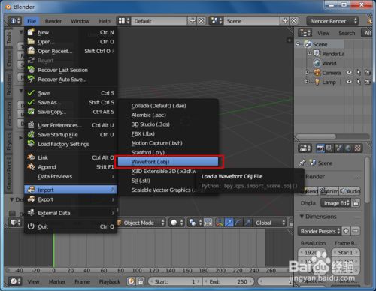Select the Render Layers properties tab icon
The height and width of the screenshot is (291, 376).
pyautogui.click(x=329, y=148)
